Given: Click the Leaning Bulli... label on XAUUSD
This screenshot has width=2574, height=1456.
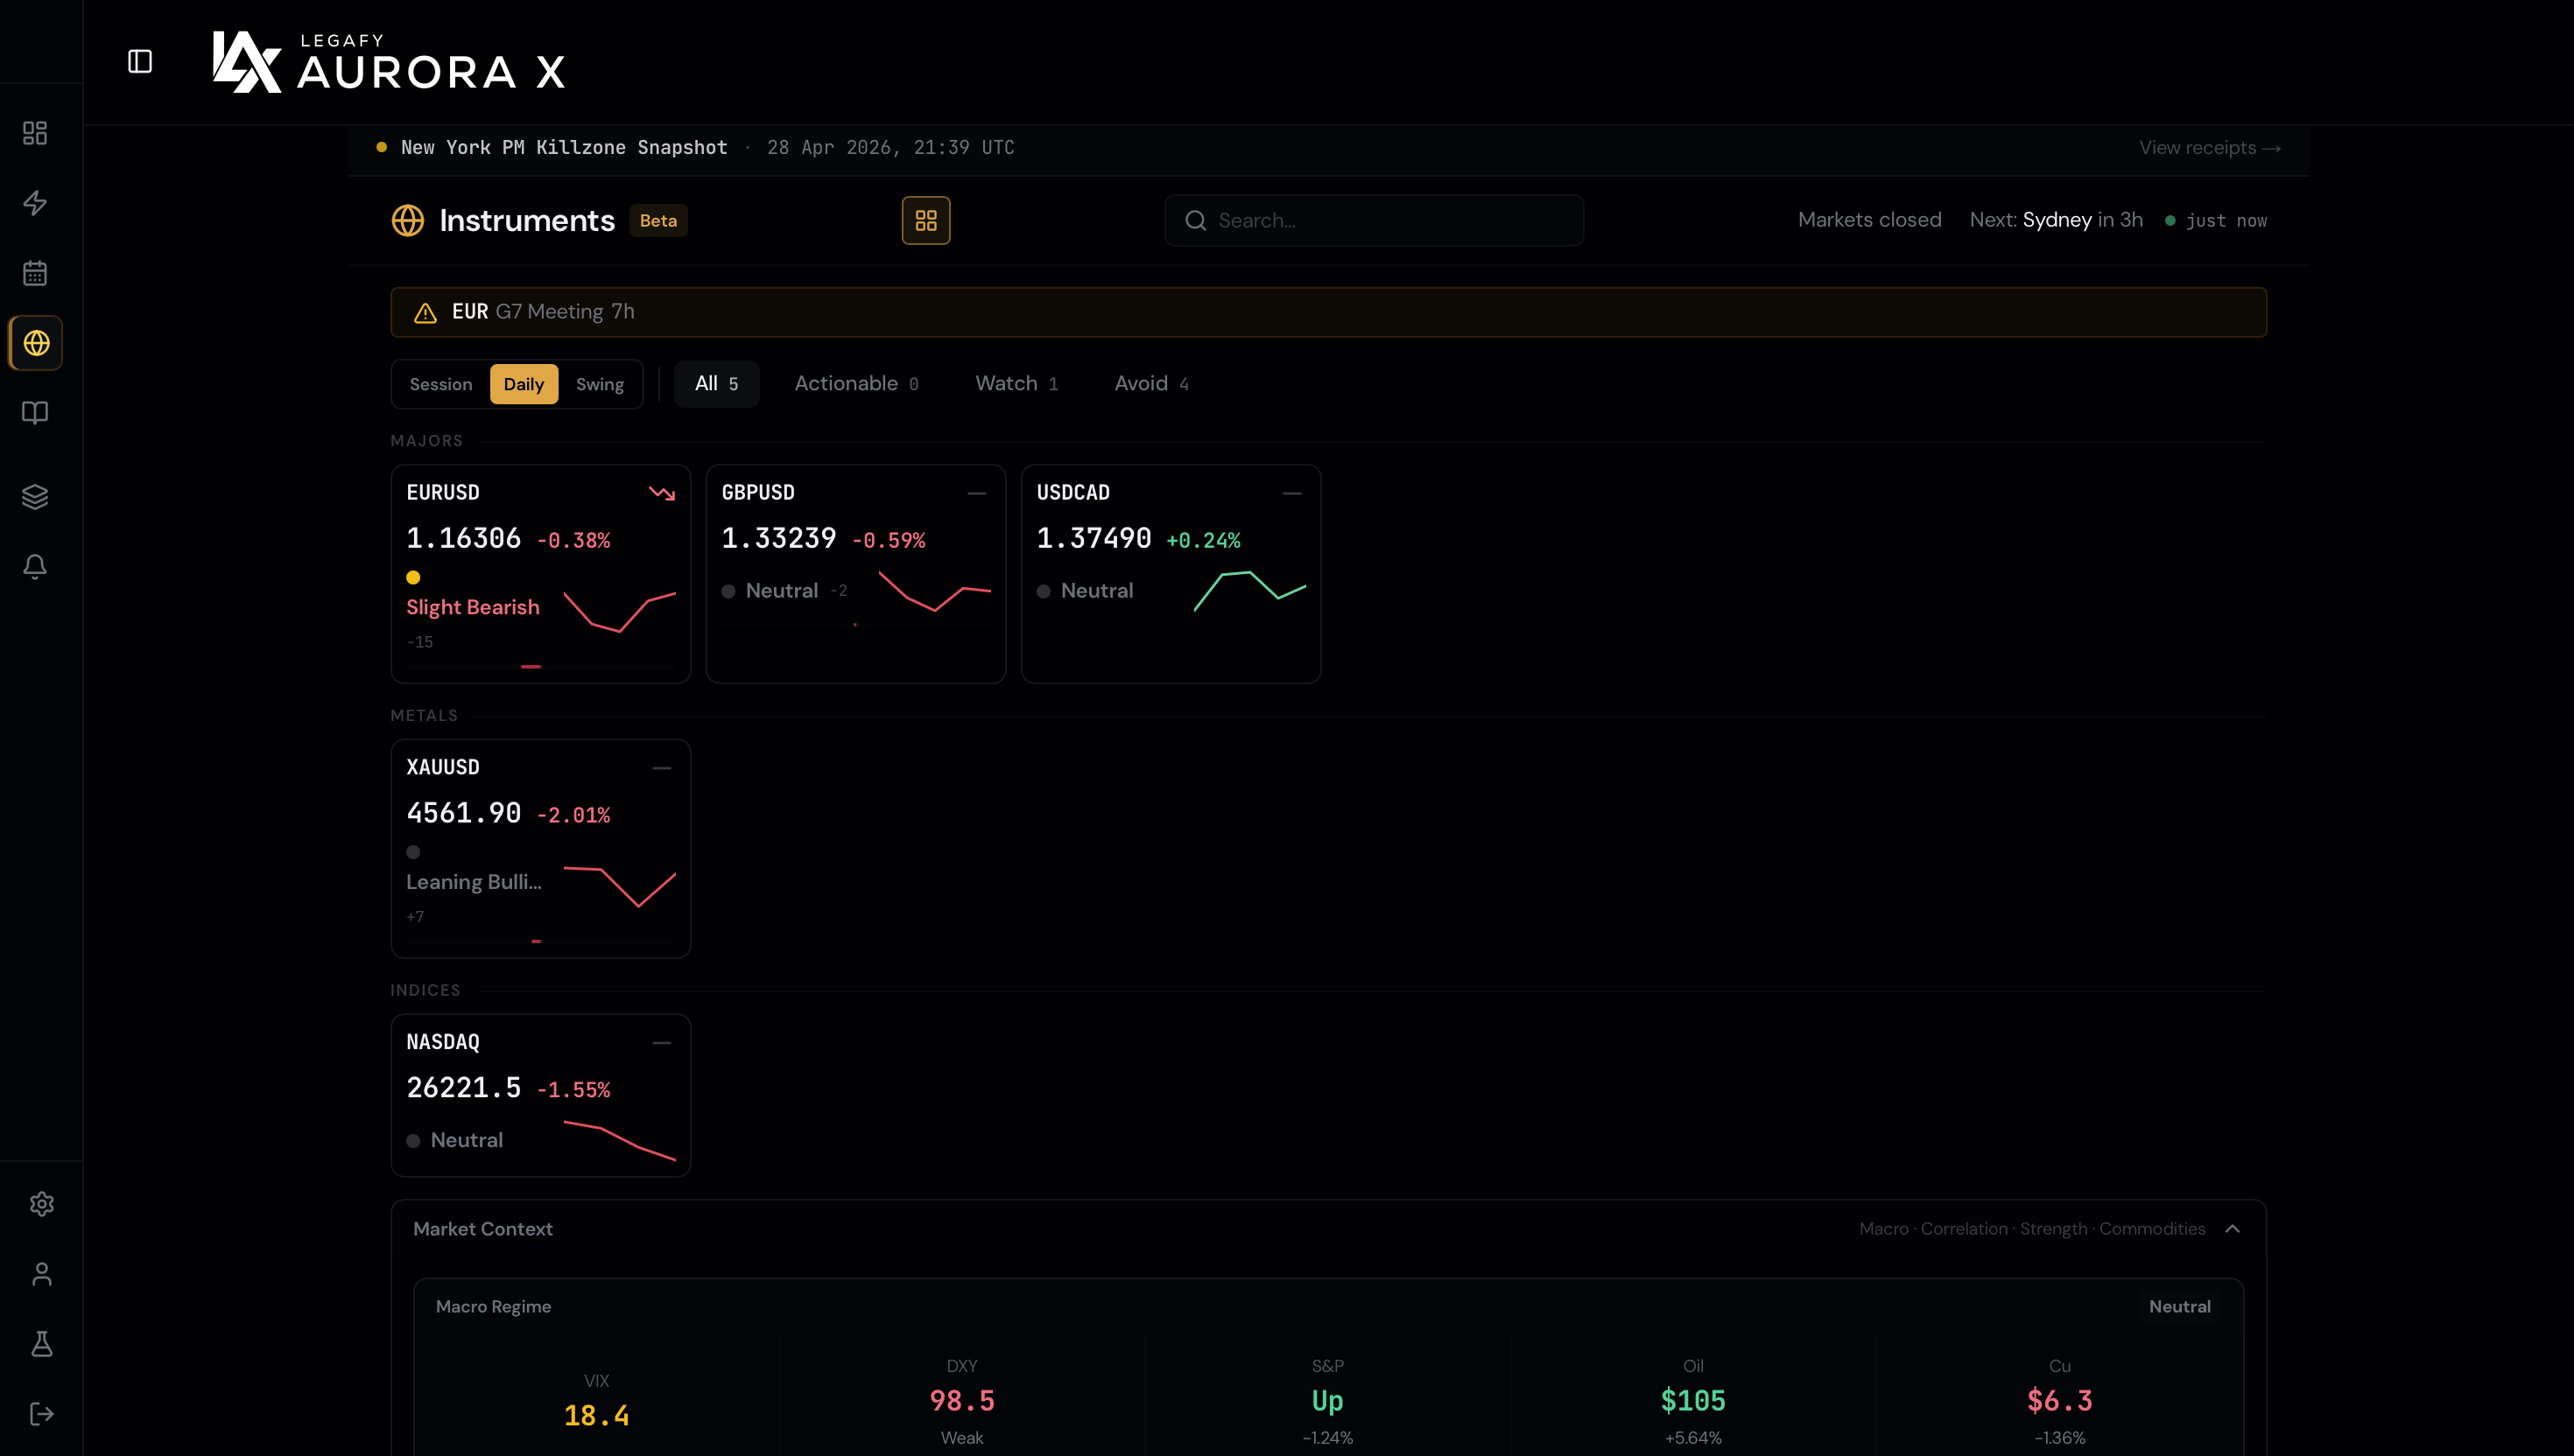Looking at the screenshot, I should tap(473, 883).
